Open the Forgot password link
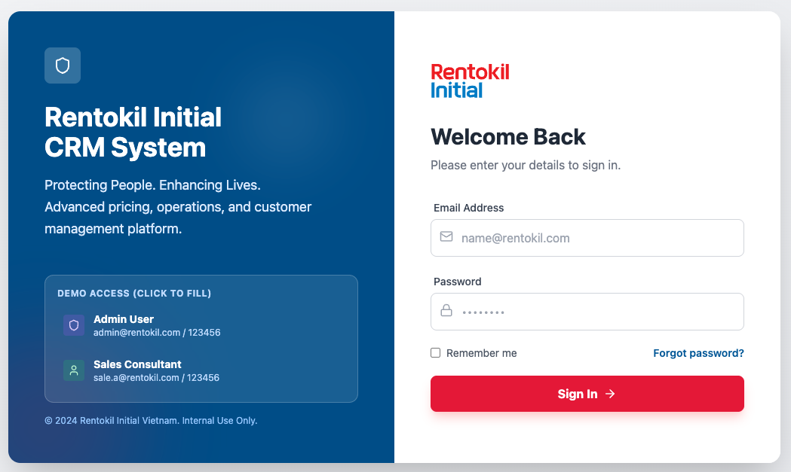The image size is (791, 472). (x=698, y=353)
